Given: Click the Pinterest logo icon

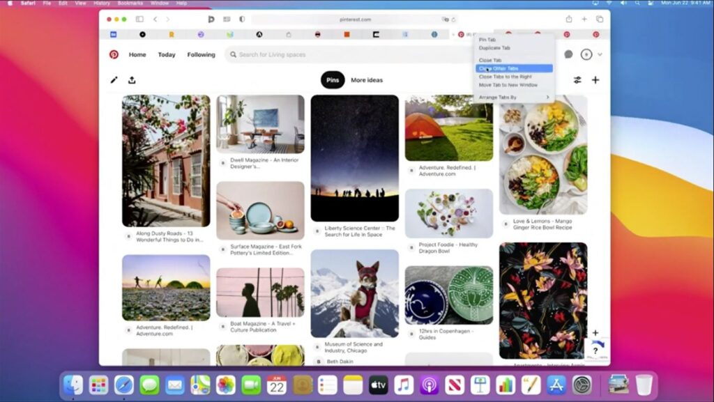Looking at the screenshot, I should click(x=114, y=54).
